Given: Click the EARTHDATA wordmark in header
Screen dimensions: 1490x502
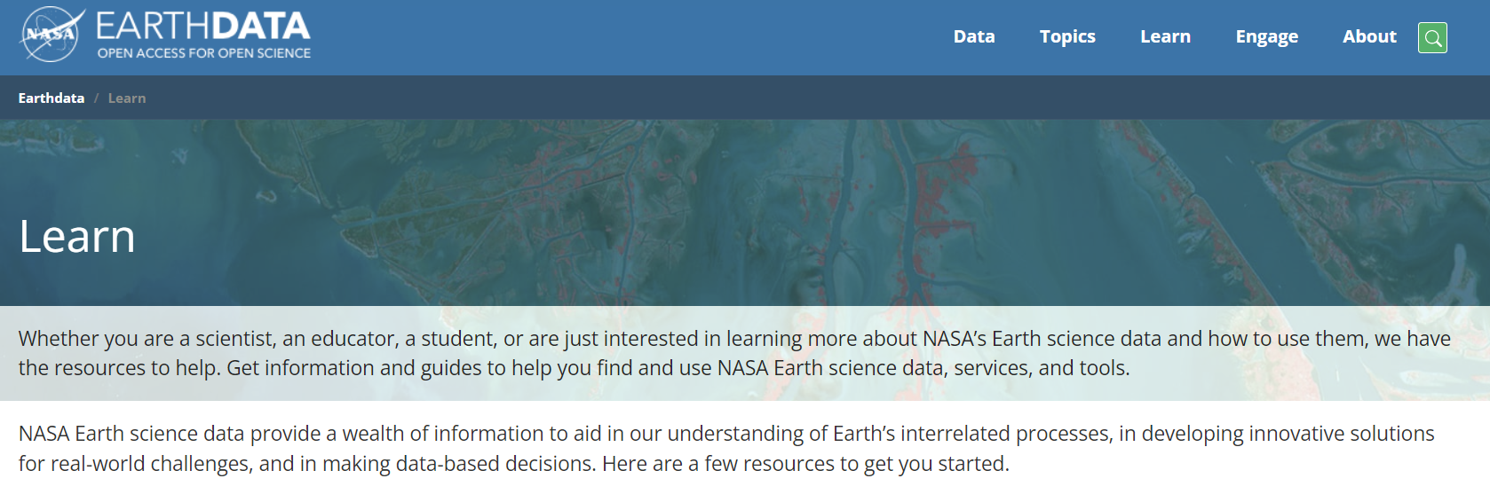Looking at the screenshot, I should (x=203, y=26).
